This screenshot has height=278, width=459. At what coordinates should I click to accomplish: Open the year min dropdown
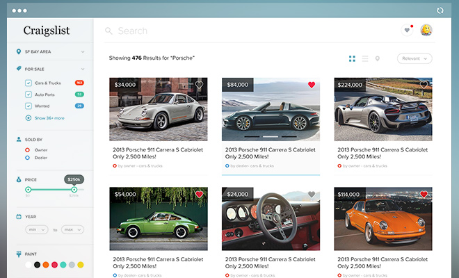pos(37,230)
